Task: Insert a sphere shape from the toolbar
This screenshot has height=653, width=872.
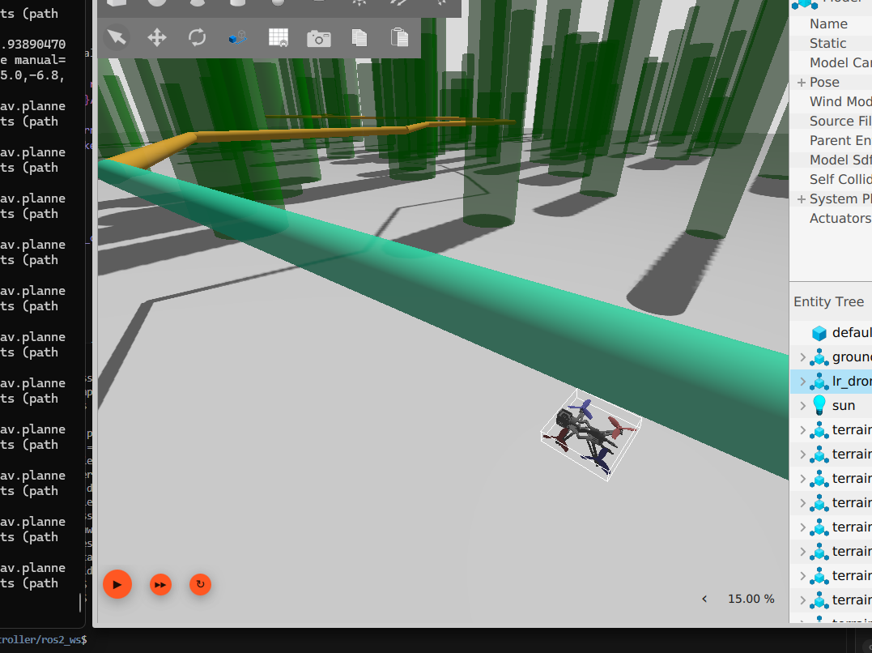Action: [156, 5]
